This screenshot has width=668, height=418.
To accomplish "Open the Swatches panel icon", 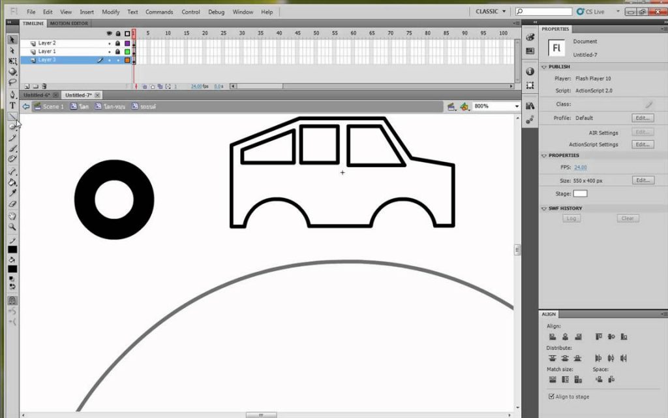I will coord(530,51).
